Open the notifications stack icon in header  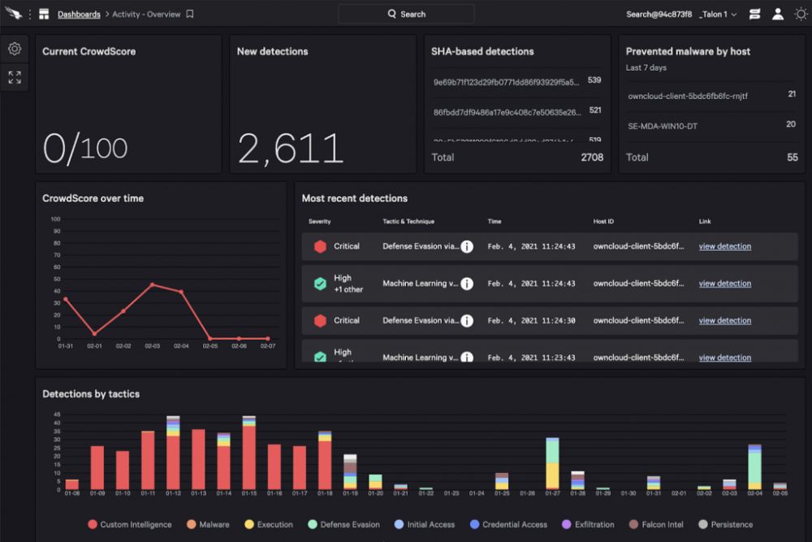tap(754, 14)
